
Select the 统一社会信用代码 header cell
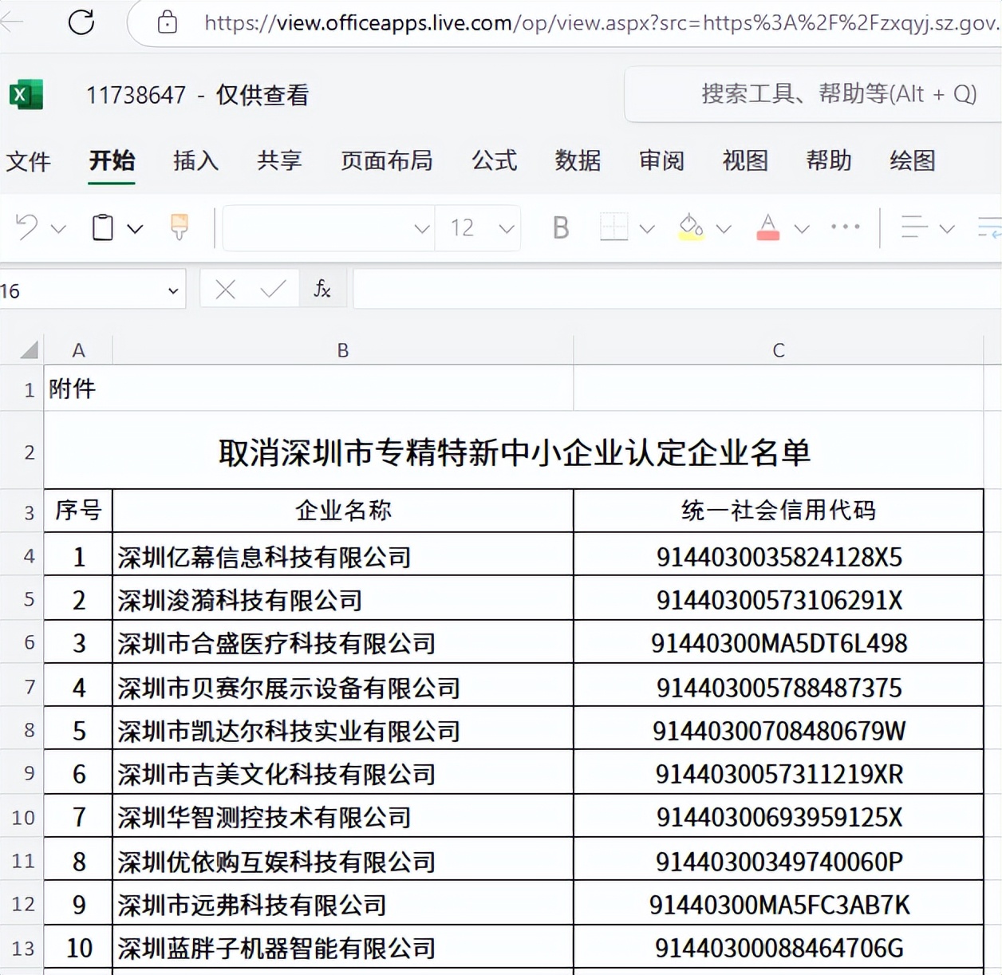click(x=779, y=511)
